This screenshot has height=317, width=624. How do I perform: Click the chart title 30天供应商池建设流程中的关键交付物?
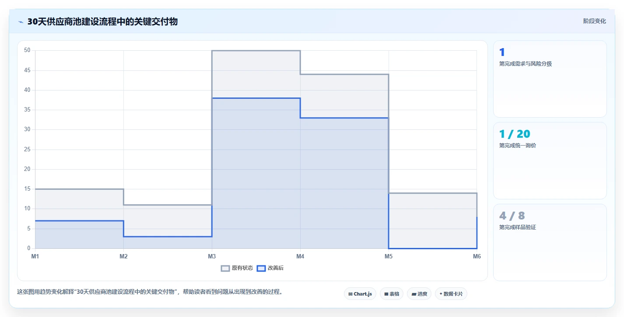tap(102, 21)
